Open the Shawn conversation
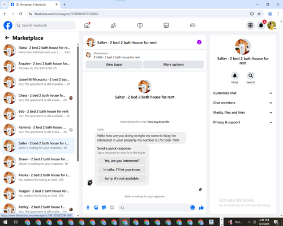 pyautogui.click(x=38, y=161)
